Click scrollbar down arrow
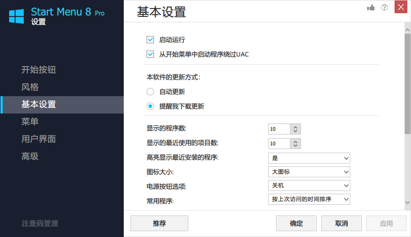Image resolution: width=411 pixels, height=237 pixels. click(x=408, y=202)
